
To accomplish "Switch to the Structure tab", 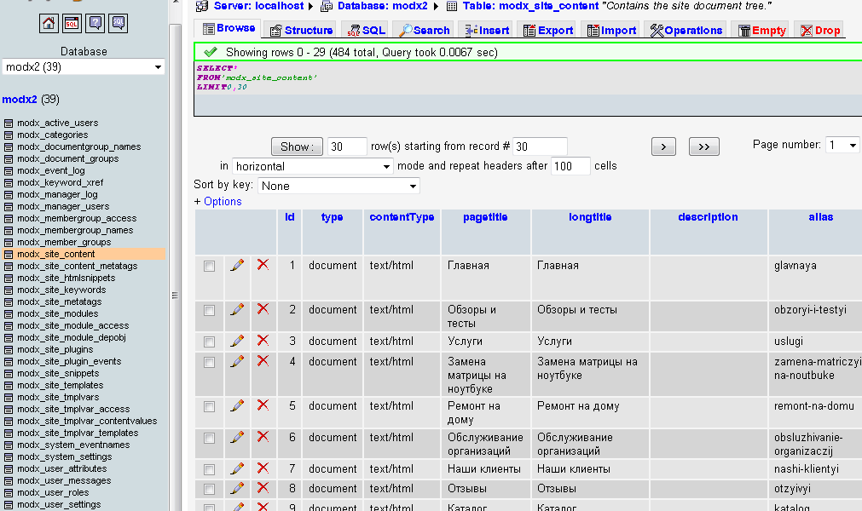I will click(x=301, y=30).
